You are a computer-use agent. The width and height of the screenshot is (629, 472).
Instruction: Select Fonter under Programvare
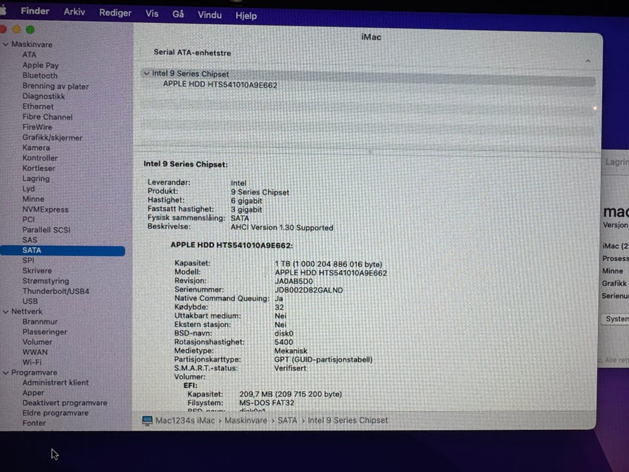pos(34,423)
